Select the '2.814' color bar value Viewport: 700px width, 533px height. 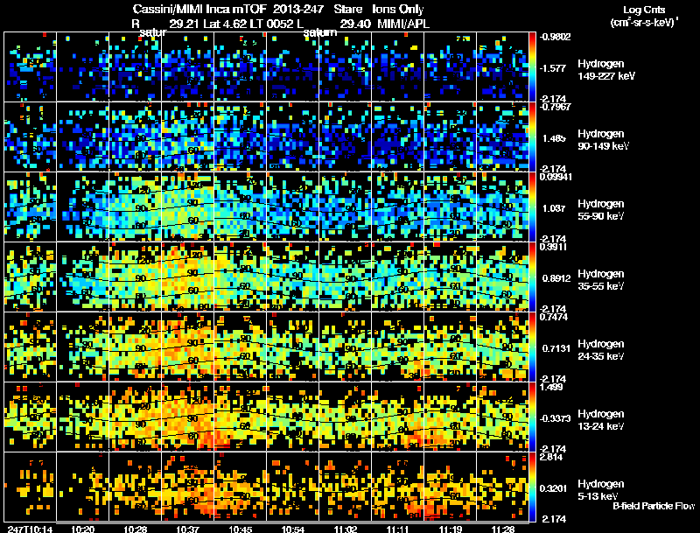pos(551,457)
